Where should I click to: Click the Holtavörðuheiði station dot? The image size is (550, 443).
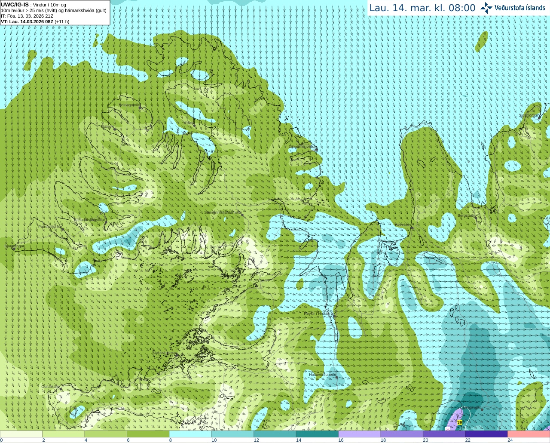(336, 378)
